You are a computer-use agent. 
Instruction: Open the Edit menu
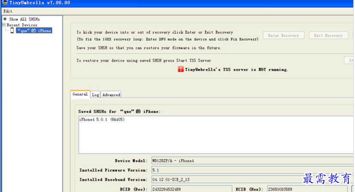click(x=8, y=11)
